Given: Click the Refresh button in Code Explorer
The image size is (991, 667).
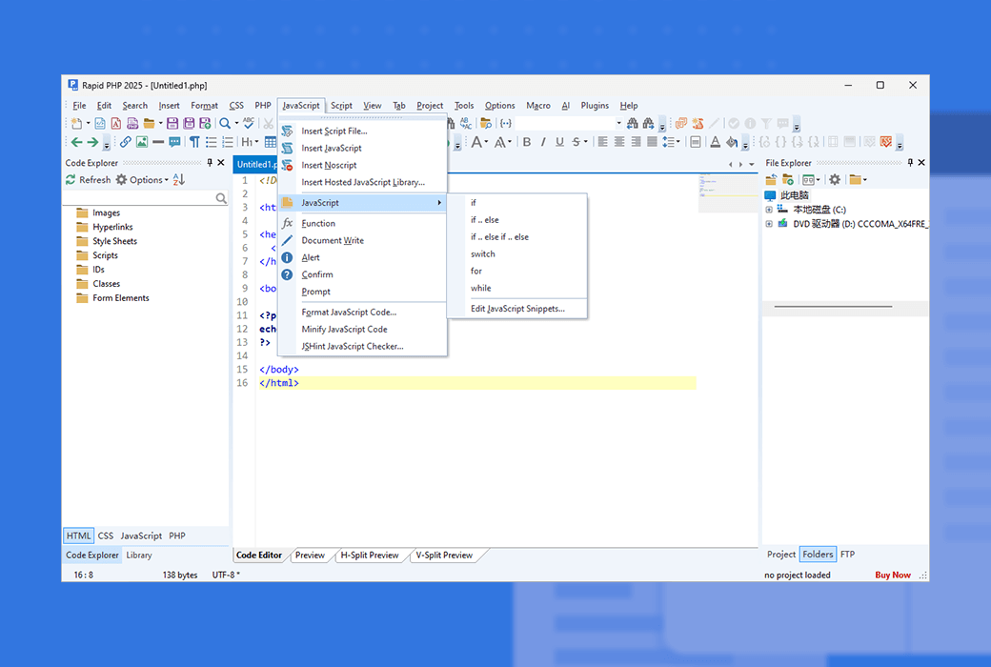Looking at the screenshot, I should (x=88, y=179).
